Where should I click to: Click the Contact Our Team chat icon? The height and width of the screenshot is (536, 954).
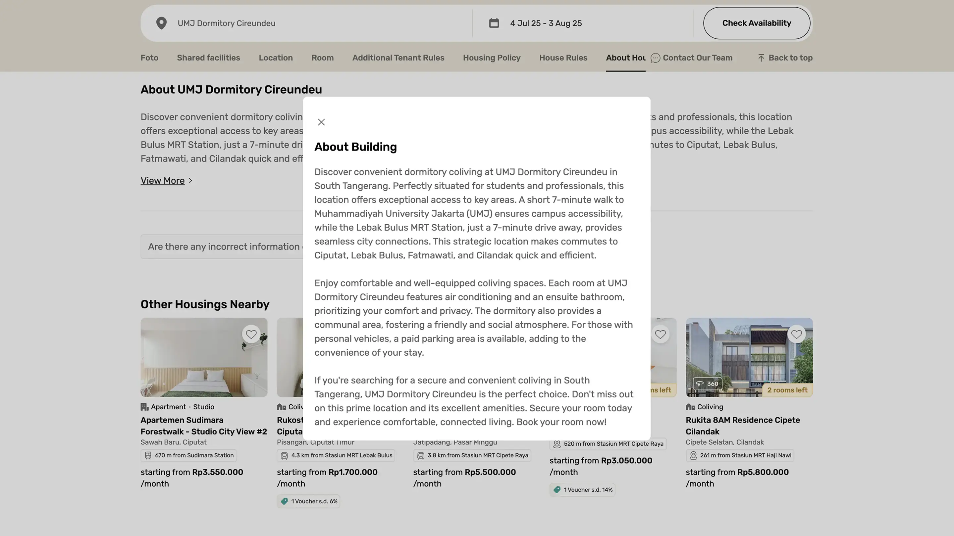pyautogui.click(x=655, y=58)
